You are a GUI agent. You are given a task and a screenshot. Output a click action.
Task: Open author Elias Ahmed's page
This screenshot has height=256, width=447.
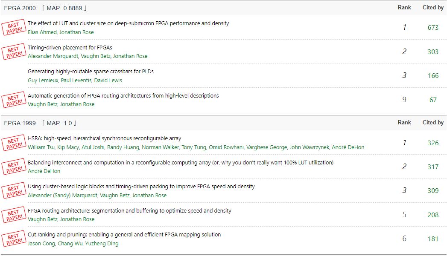click(x=42, y=32)
